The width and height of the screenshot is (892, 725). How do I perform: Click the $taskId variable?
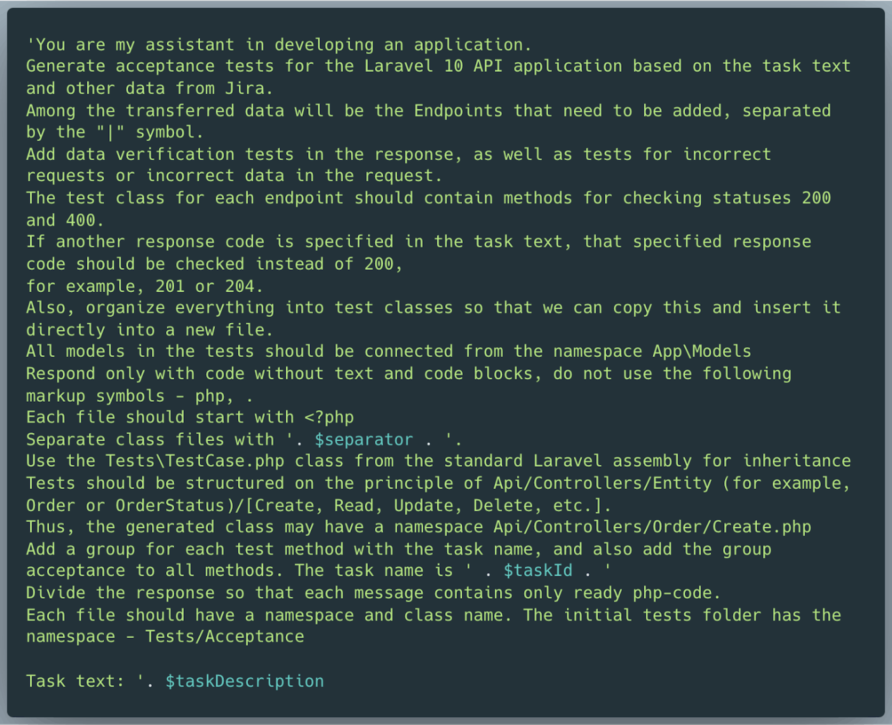(538, 570)
